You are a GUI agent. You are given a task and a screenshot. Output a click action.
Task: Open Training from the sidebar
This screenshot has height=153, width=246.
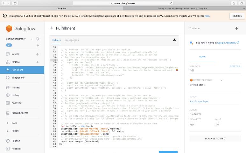coord(16,87)
